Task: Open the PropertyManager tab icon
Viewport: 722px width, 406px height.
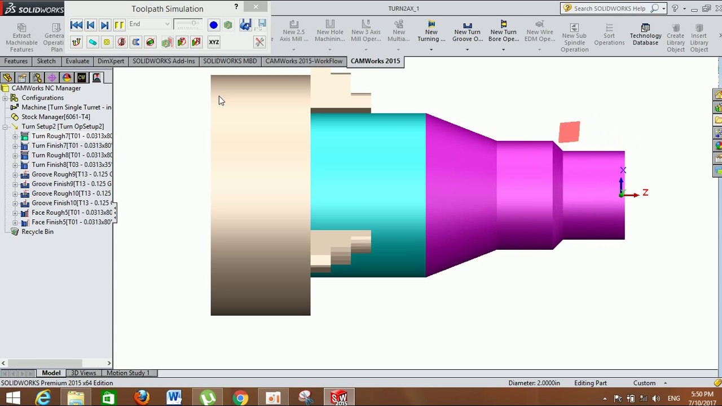Action: pos(22,78)
